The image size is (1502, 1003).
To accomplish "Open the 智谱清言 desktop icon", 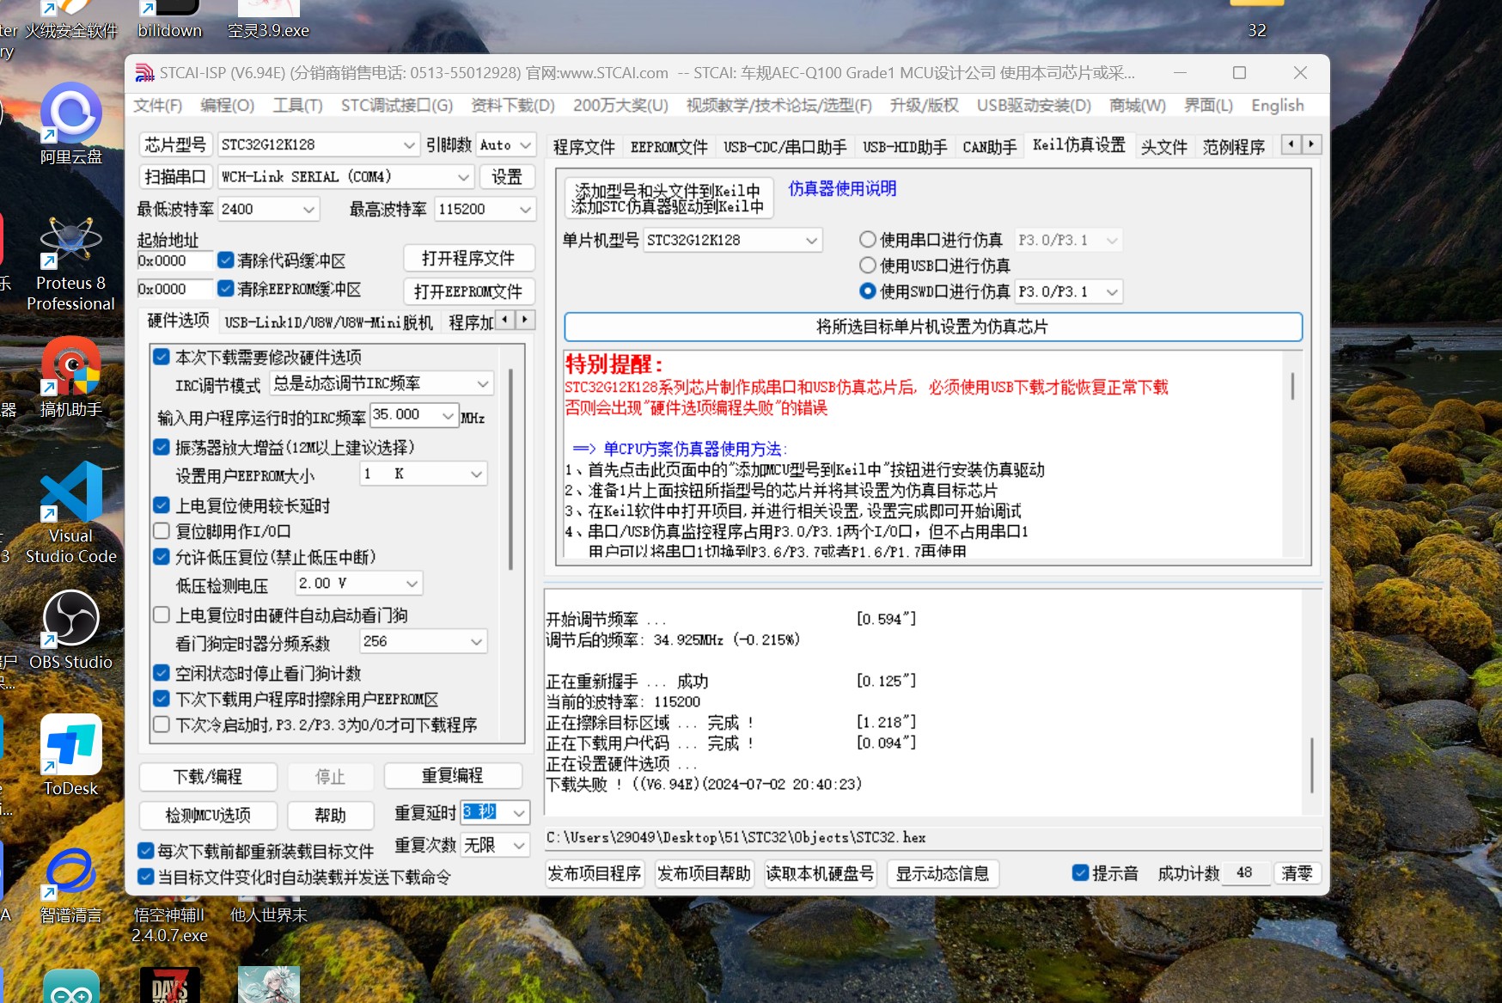I will 71,884.
